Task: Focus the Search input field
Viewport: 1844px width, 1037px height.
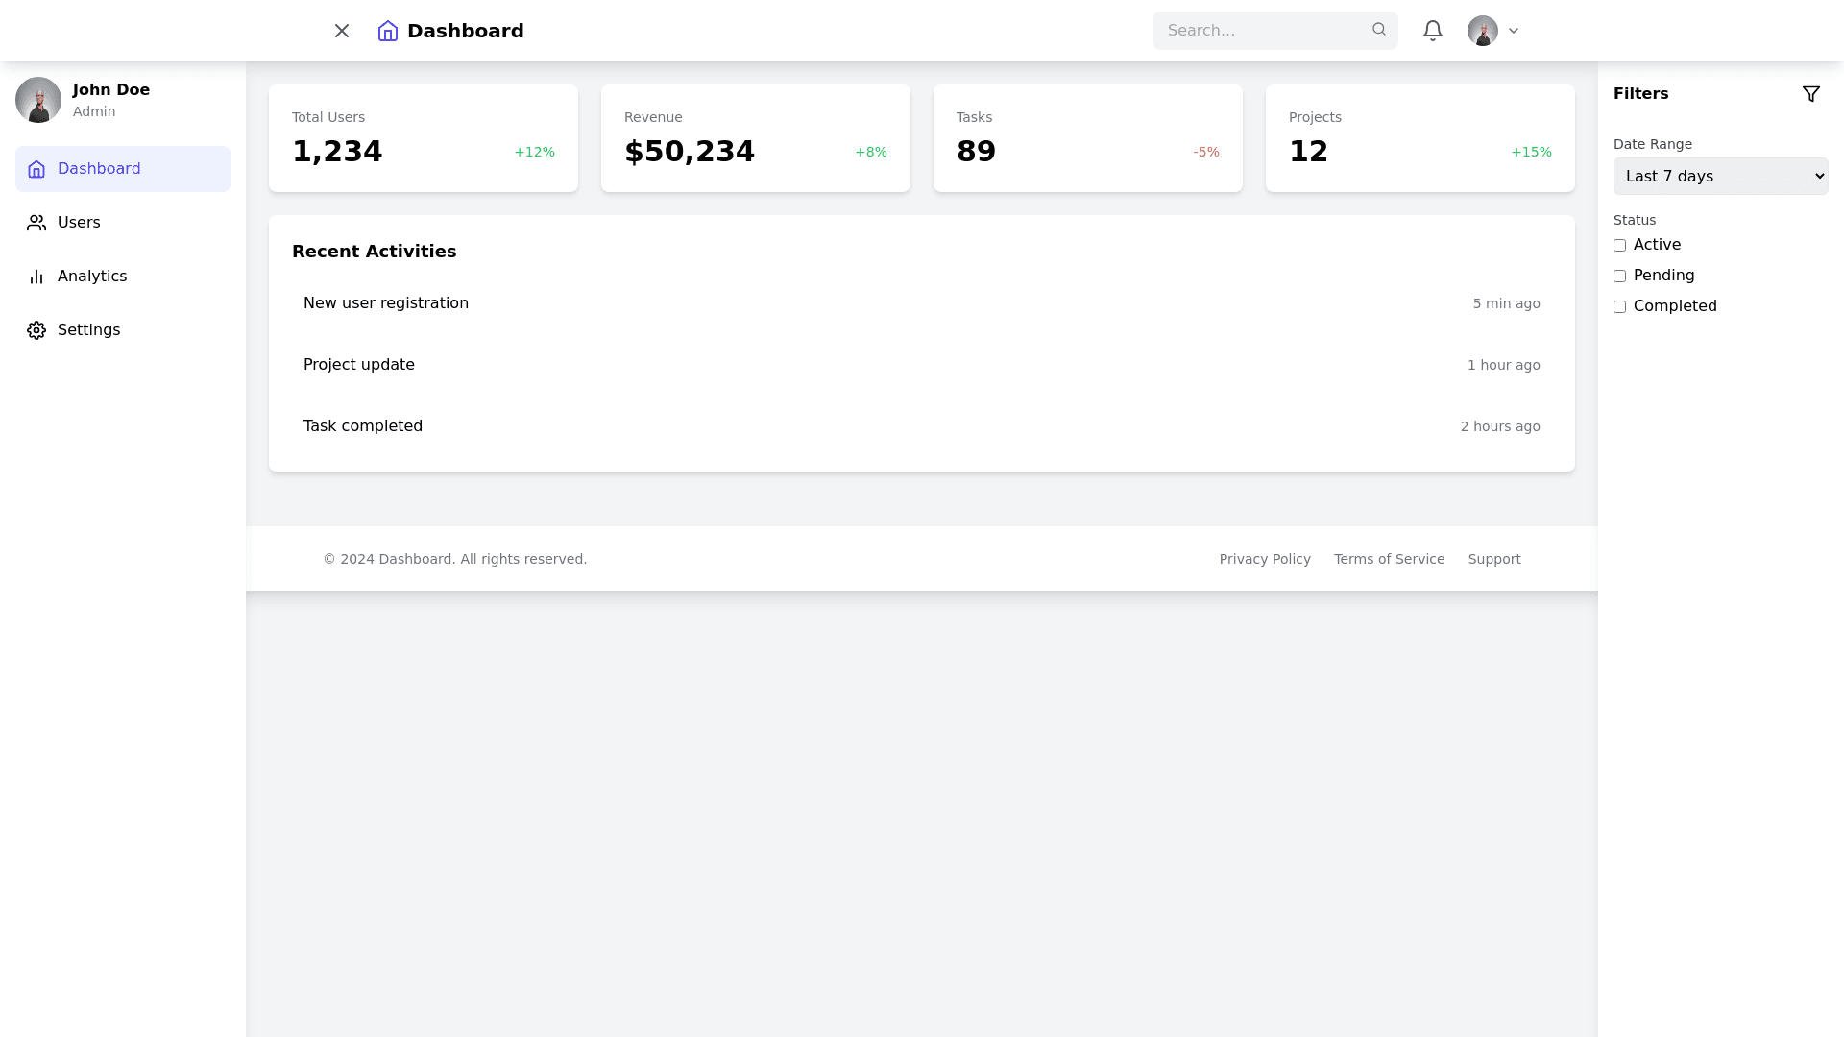Action: pyautogui.click(x=1264, y=31)
